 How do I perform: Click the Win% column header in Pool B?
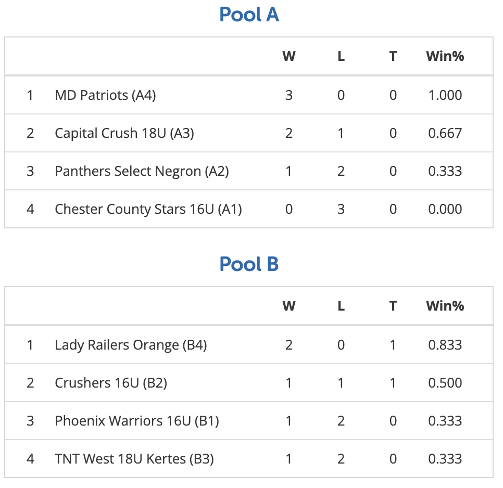(x=445, y=306)
